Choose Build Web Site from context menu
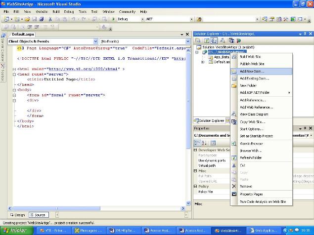The image size is (314, 235). coord(261,57)
